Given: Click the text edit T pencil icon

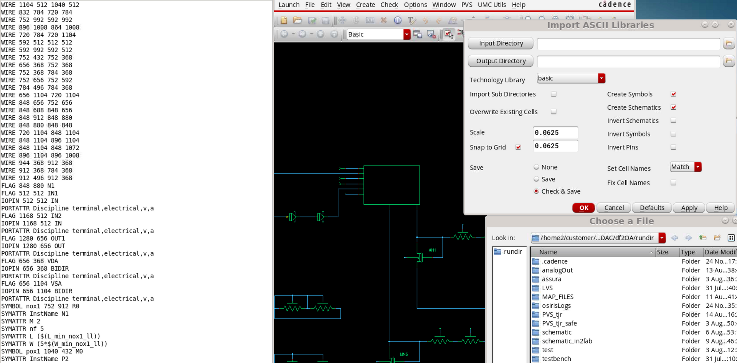Looking at the screenshot, I should coord(411,20).
